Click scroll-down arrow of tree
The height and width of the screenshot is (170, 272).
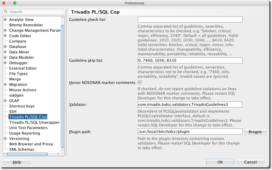click(x=62, y=149)
